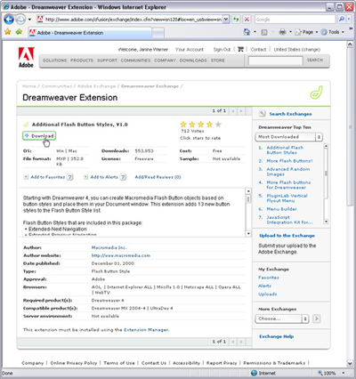The width and height of the screenshot is (356, 379).
Task: Click the Dreamweaver Exchange breadcrumb link
Action: (x=150, y=86)
